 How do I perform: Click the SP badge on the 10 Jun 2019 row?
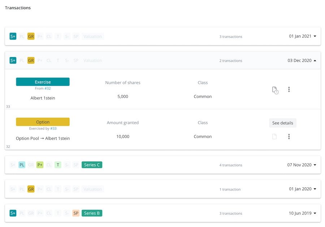pos(76,213)
